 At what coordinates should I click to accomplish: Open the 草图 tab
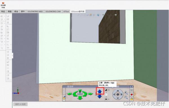click(x=10, y=12)
